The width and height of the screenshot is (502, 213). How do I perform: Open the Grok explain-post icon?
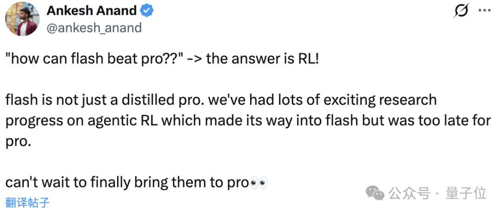pos(462,11)
